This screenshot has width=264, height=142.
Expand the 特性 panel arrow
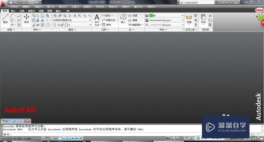pyautogui.click(x=166, y=30)
